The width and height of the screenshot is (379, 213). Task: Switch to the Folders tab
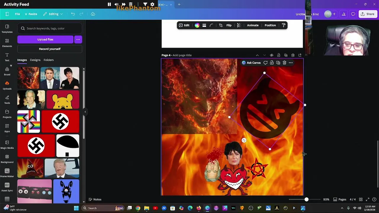[x=49, y=60]
